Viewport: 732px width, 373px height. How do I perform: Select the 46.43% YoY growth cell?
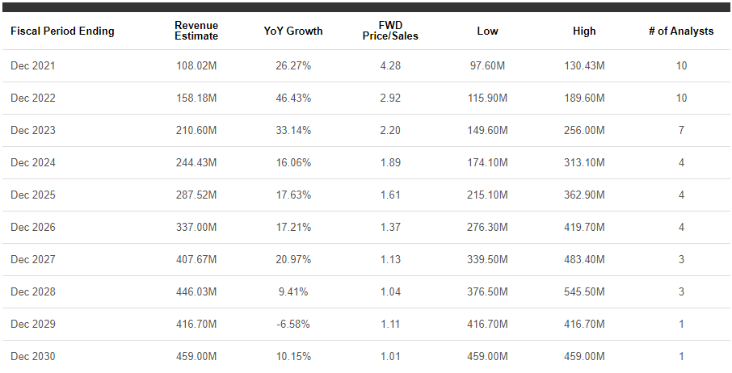tap(293, 98)
